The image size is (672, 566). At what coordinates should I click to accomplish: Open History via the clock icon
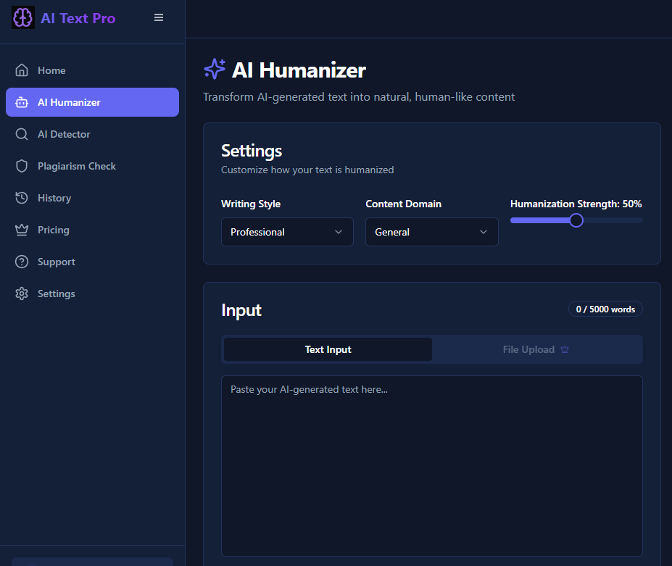tap(22, 197)
